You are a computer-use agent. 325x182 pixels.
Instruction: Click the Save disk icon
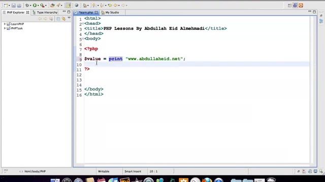pyautogui.click(x=14, y=6)
